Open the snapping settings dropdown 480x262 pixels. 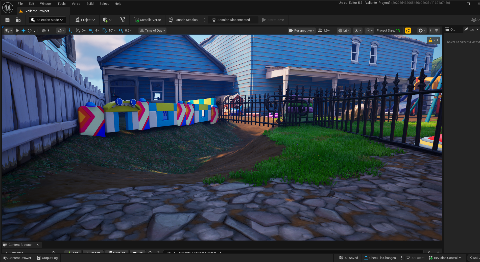point(61,31)
